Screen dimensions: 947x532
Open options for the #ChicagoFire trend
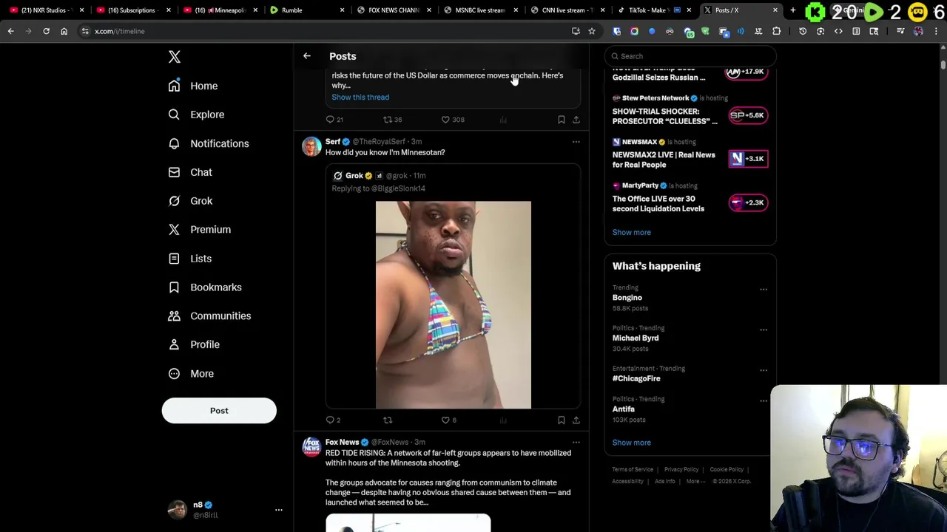[764, 370]
